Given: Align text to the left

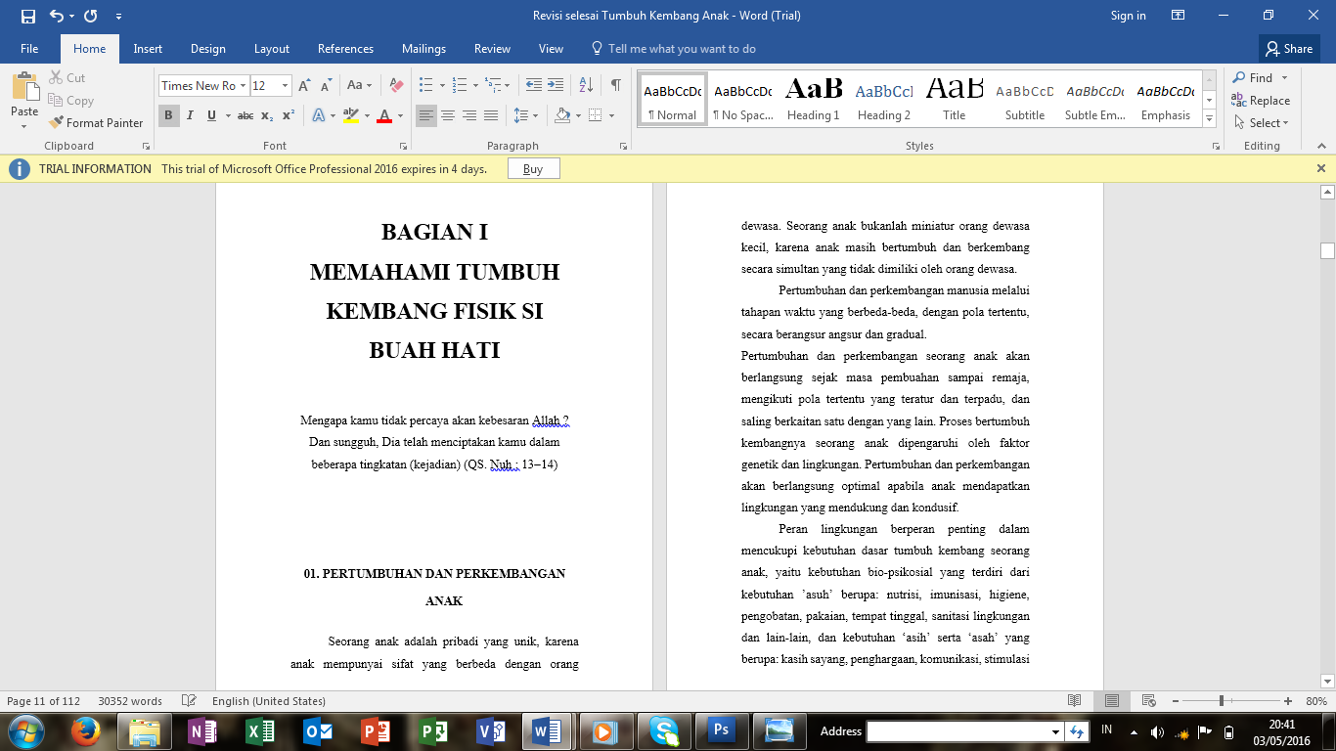Looking at the screenshot, I should point(426,115).
